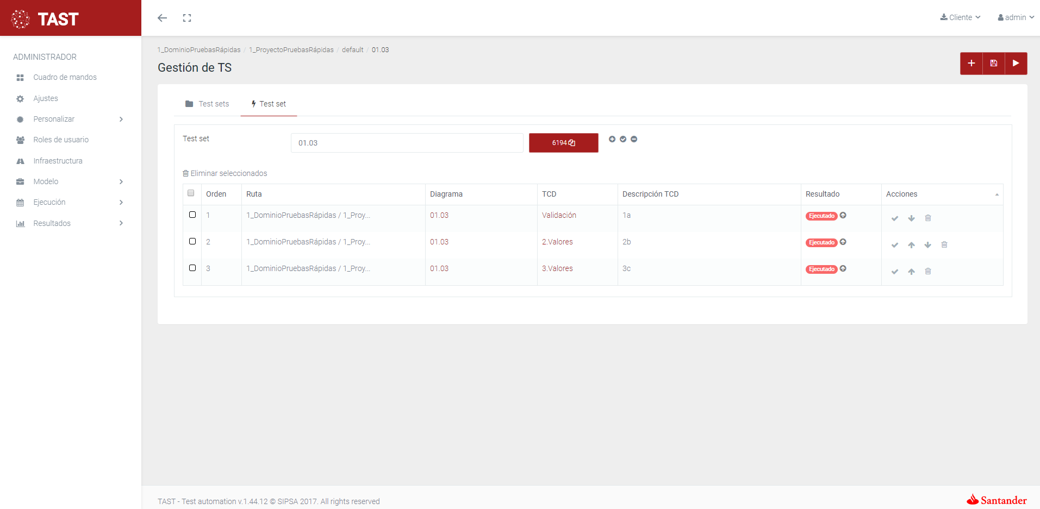Click the red play/run button

pos(1016,64)
